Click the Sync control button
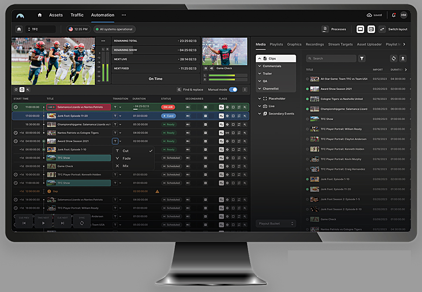Image resolution: width=422 pixels, height=292 pixels. (82, 221)
